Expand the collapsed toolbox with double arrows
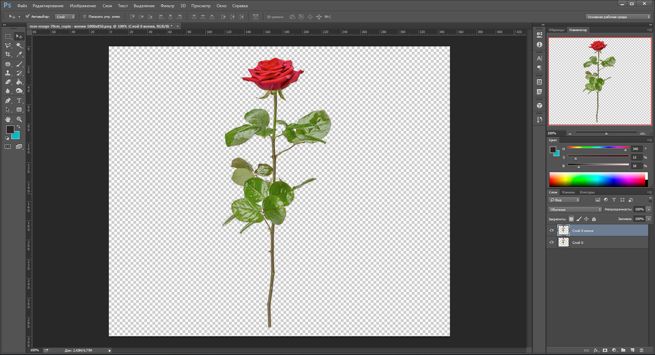This screenshot has width=655, height=355. 4,25
